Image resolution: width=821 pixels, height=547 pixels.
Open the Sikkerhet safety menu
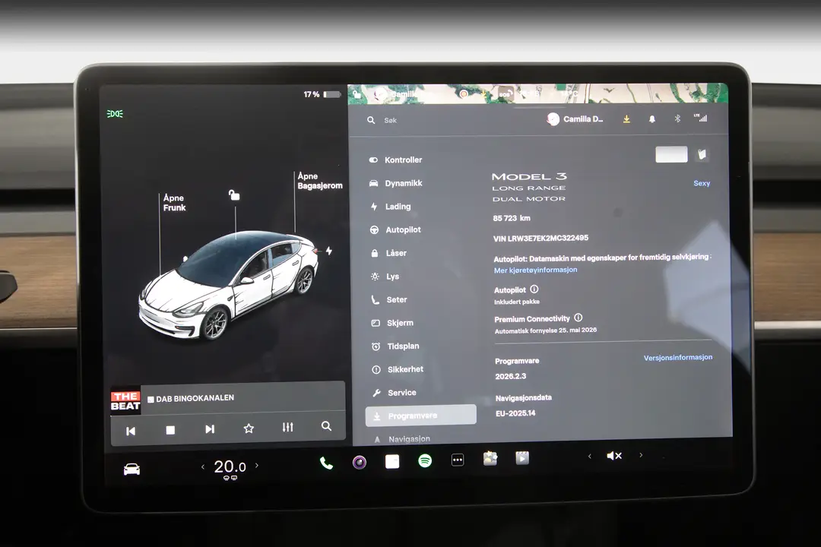pos(398,369)
